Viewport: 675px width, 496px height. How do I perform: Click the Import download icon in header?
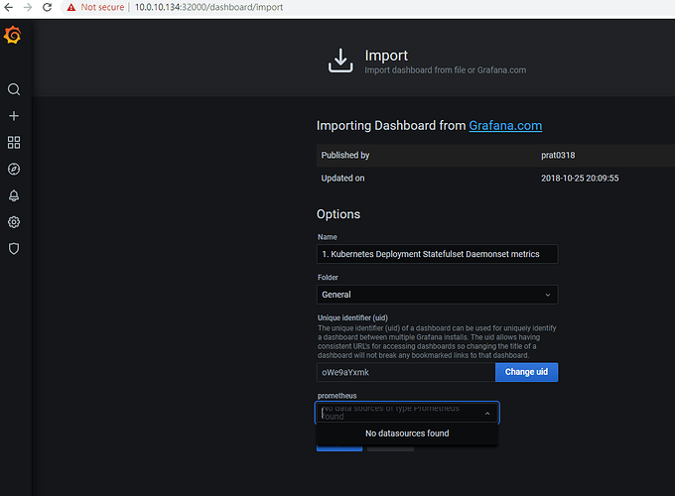(340, 61)
